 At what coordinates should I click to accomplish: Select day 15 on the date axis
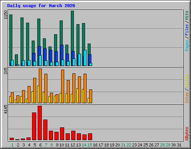point(90,145)
